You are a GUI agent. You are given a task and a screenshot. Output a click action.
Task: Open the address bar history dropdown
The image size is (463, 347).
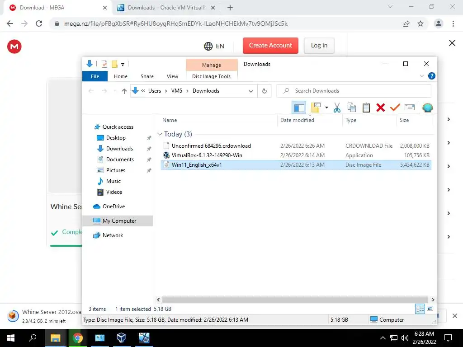(250, 91)
